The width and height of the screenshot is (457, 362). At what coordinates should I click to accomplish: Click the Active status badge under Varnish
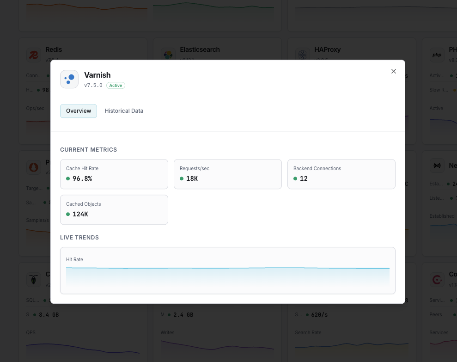point(116,85)
